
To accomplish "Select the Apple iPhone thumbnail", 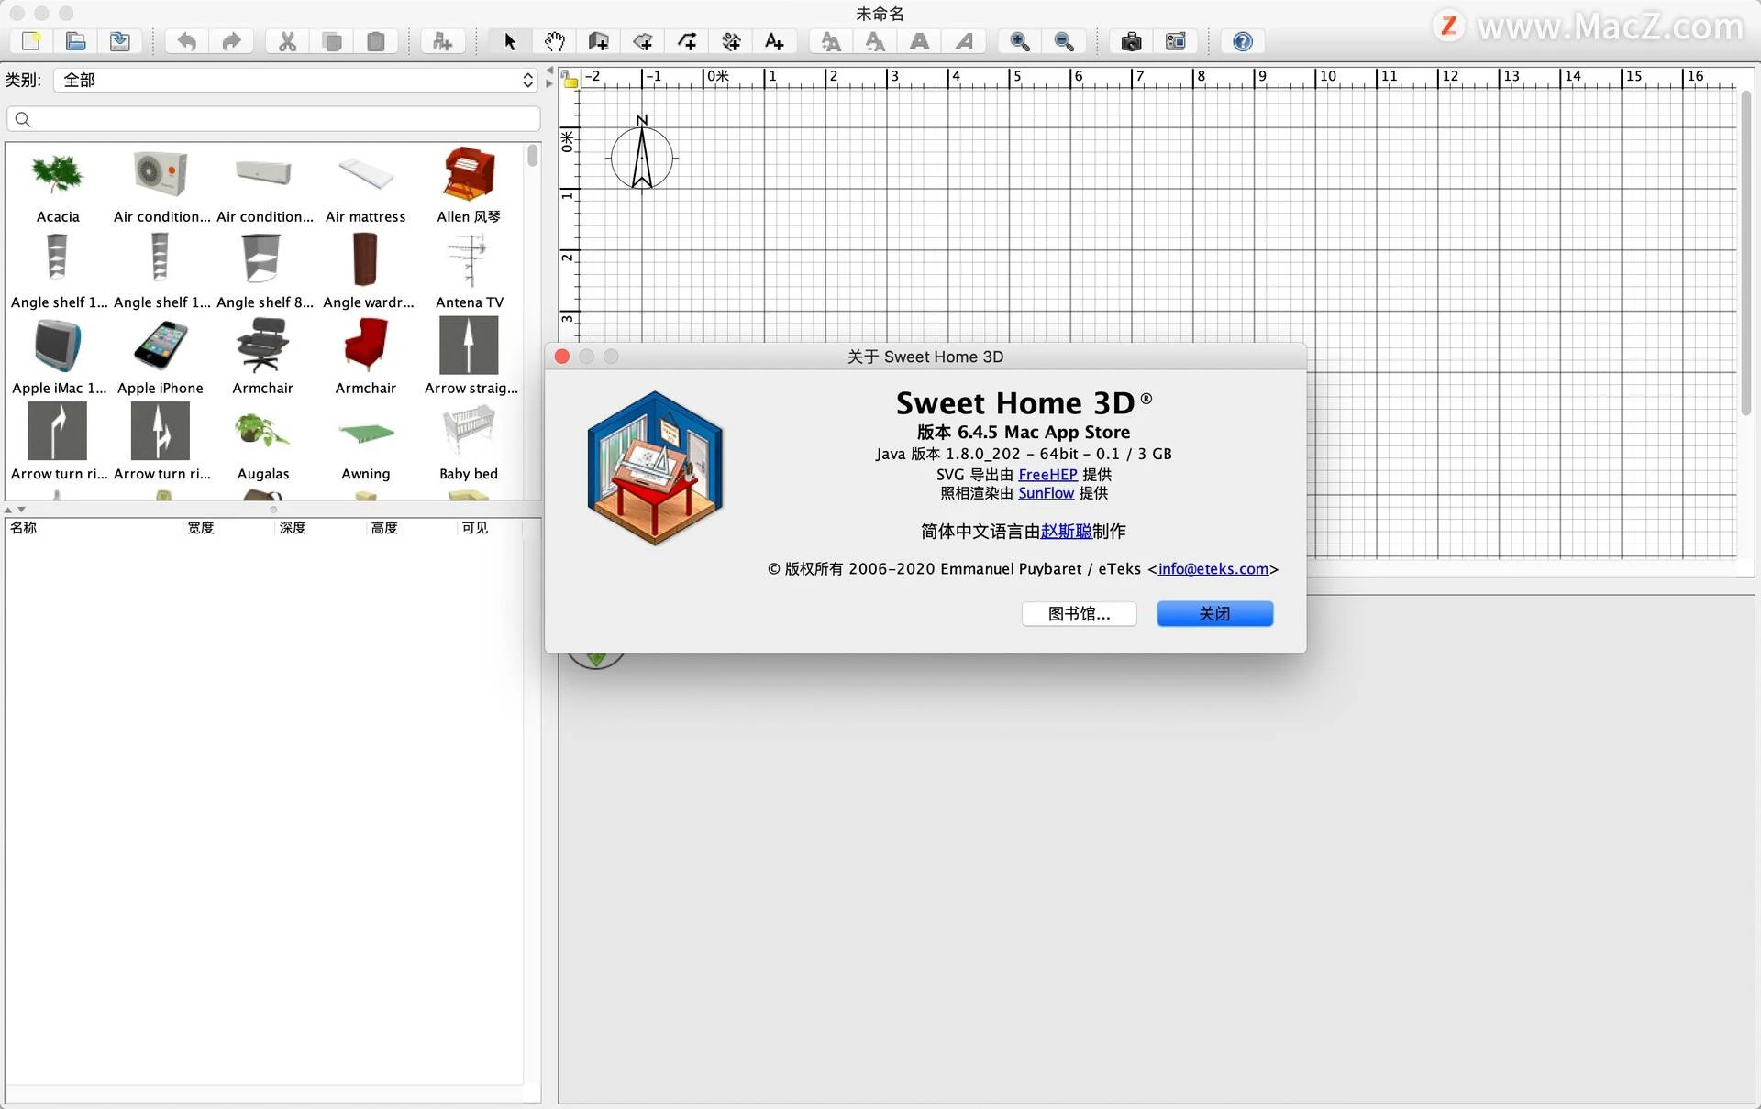I will click(x=161, y=346).
